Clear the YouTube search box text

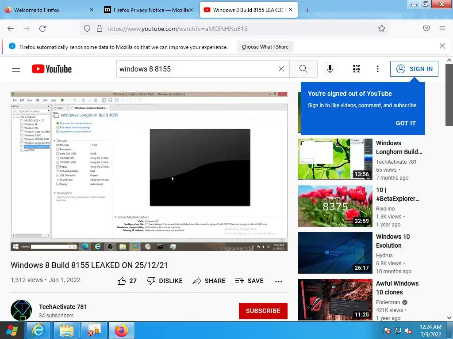pyautogui.click(x=281, y=69)
